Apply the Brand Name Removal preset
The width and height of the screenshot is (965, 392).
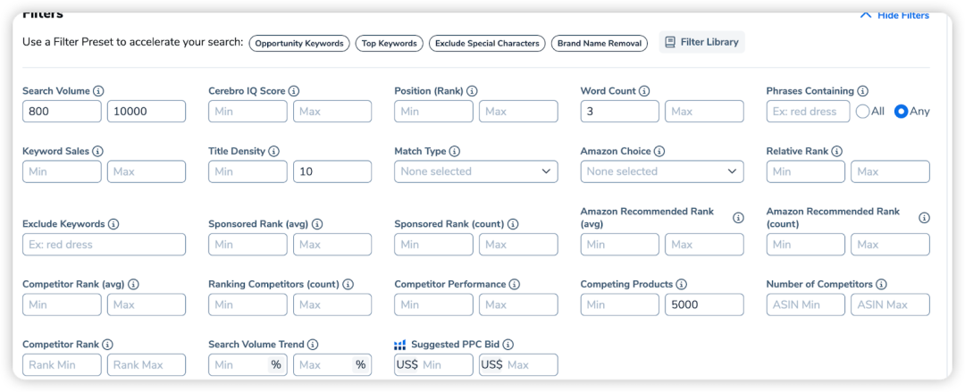tap(599, 43)
